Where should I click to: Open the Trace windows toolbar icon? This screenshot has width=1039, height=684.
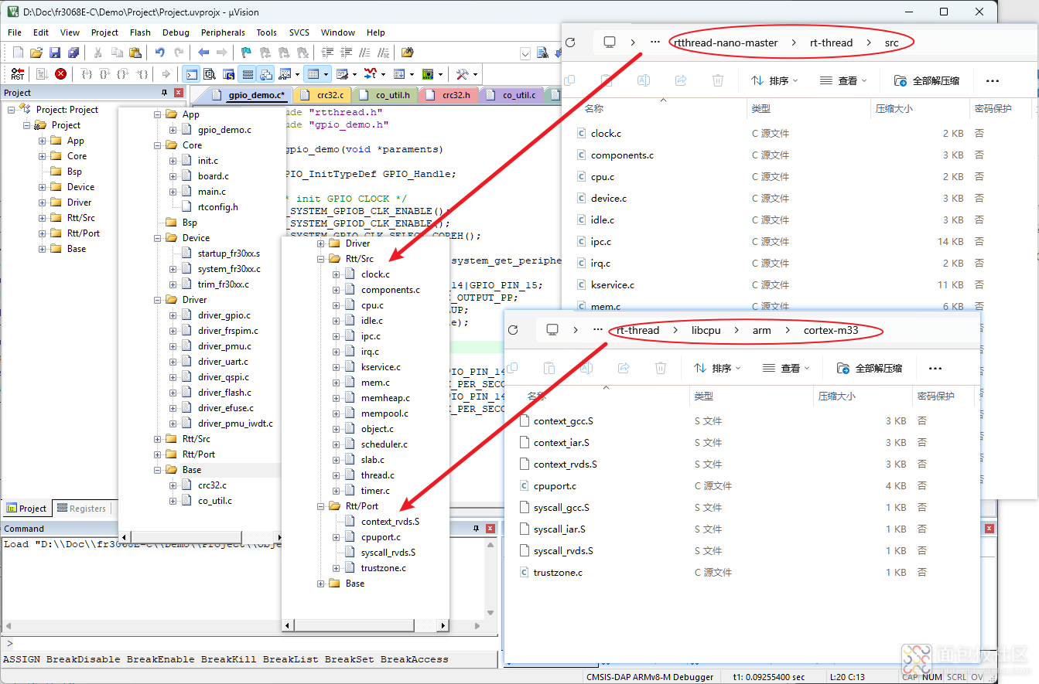[398, 74]
